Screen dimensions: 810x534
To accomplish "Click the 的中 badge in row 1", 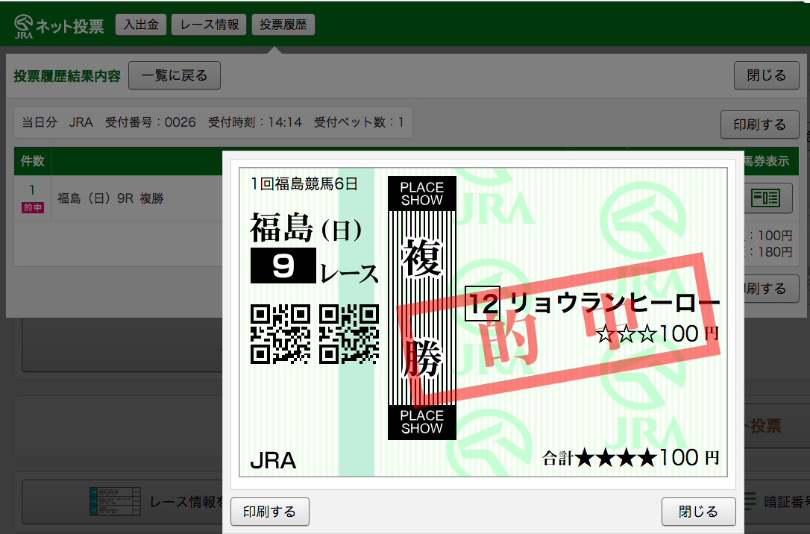I will [x=33, y=207].
